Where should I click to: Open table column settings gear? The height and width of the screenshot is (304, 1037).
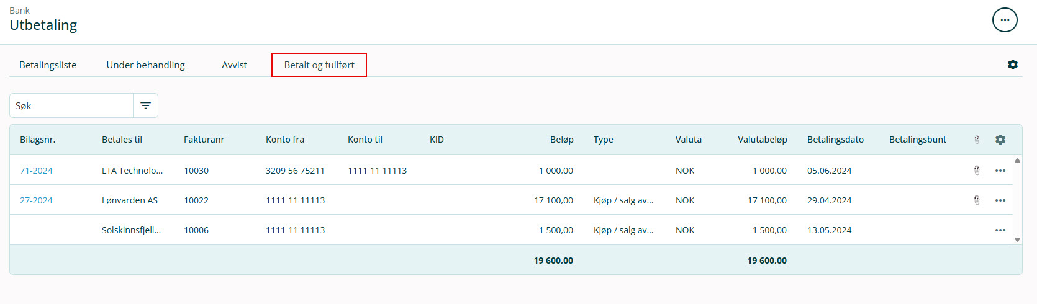[x=1000, y=140]
